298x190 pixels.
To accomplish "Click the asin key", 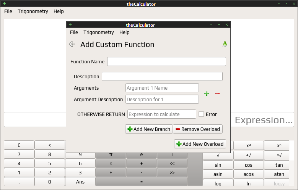I will [218, 174].
